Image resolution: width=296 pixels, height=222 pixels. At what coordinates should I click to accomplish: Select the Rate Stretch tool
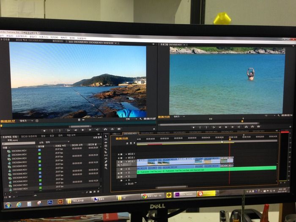[106, 149]
